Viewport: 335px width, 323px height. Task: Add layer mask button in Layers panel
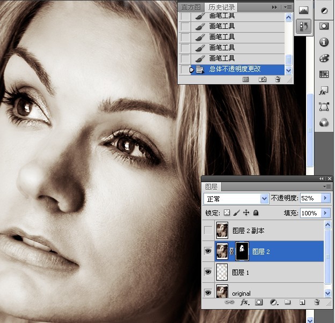pyautogui.click(x=259, y=302)
